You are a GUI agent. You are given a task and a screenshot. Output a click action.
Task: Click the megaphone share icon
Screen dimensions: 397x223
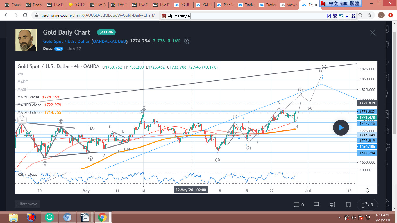[332, 205]
